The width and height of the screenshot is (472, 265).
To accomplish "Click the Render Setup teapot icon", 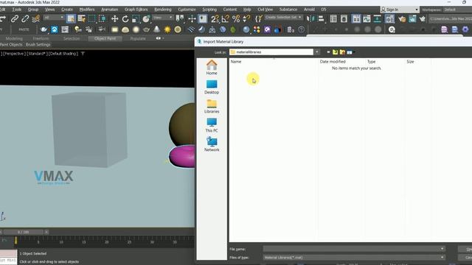I will pos(401,19).
